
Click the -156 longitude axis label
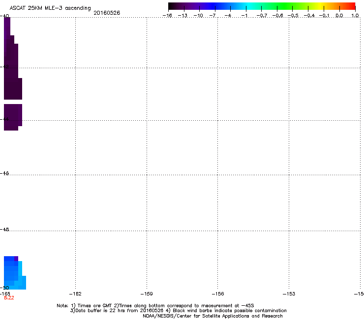pyautogui.click(x=218, y=294)
